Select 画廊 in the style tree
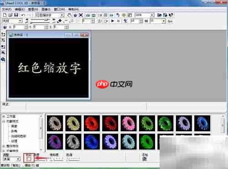 tap(14, 126)
